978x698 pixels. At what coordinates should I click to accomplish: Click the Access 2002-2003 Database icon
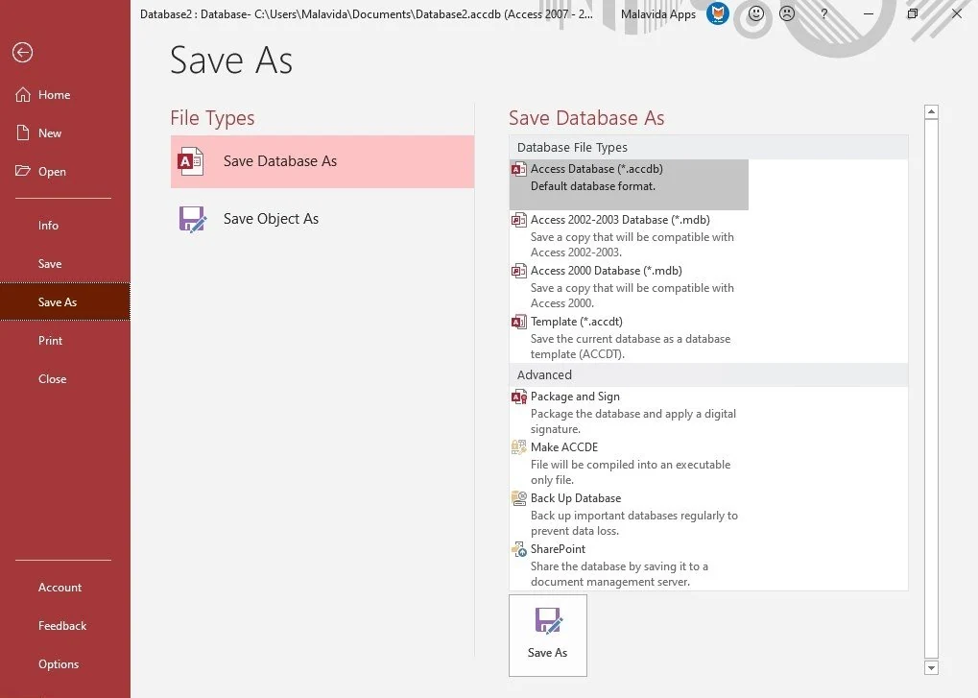click(x=519, y=220)
